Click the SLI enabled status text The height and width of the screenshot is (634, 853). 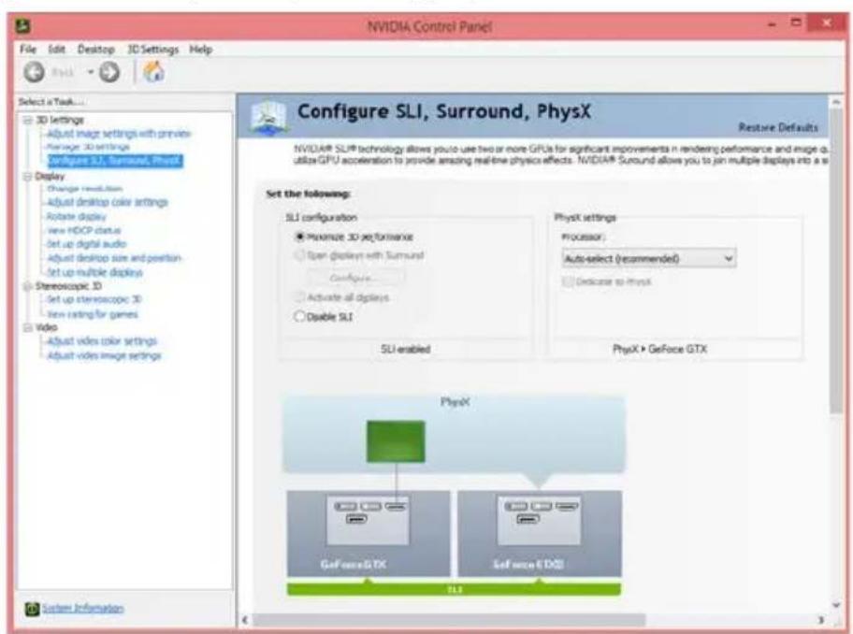[x=405, y=349]
